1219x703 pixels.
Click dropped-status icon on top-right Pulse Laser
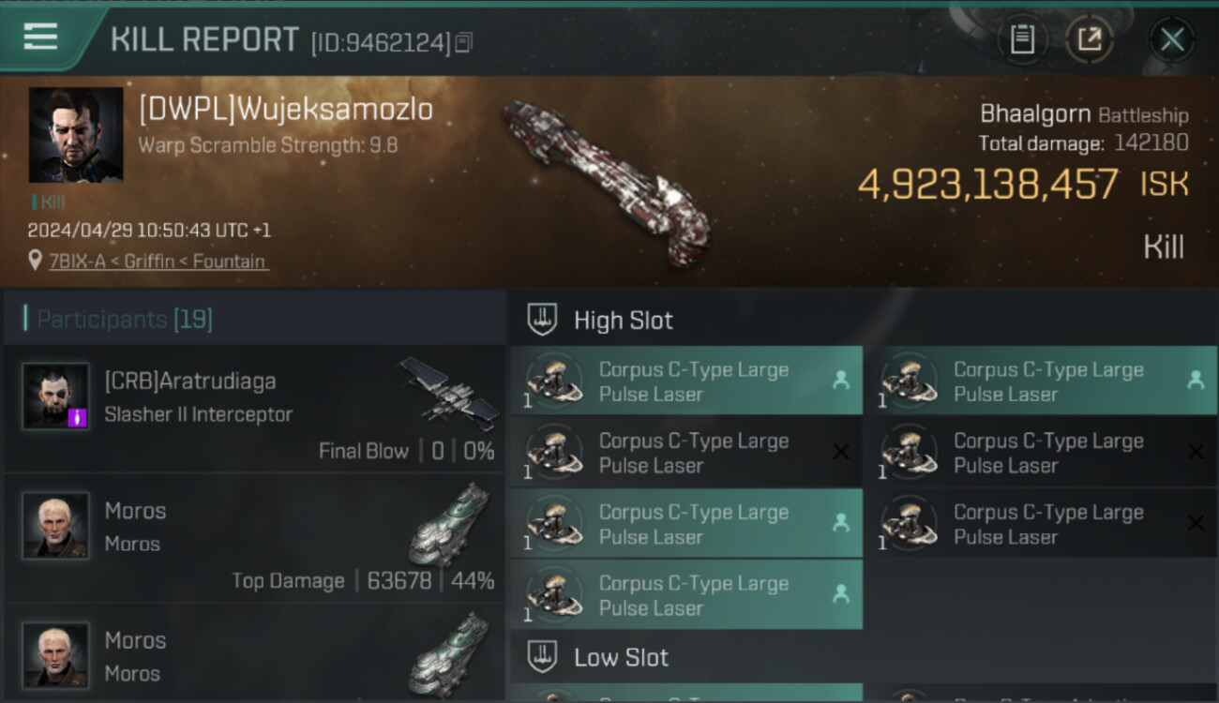[1196, 380]
